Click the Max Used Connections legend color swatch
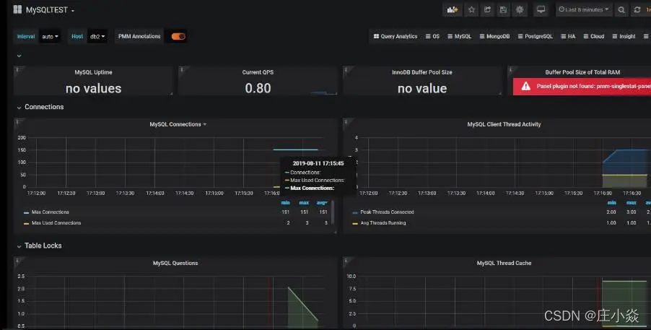This screenshot has width=651, height=330. coord(26,224)
